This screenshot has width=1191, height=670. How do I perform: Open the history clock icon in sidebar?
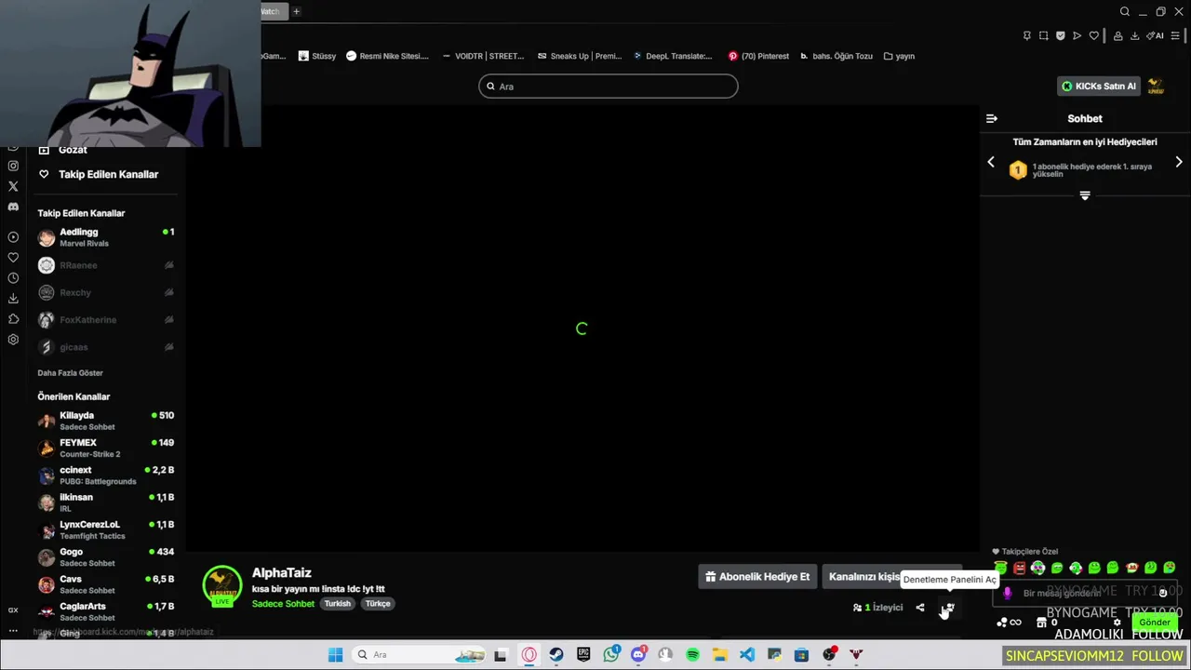(13, 278)
